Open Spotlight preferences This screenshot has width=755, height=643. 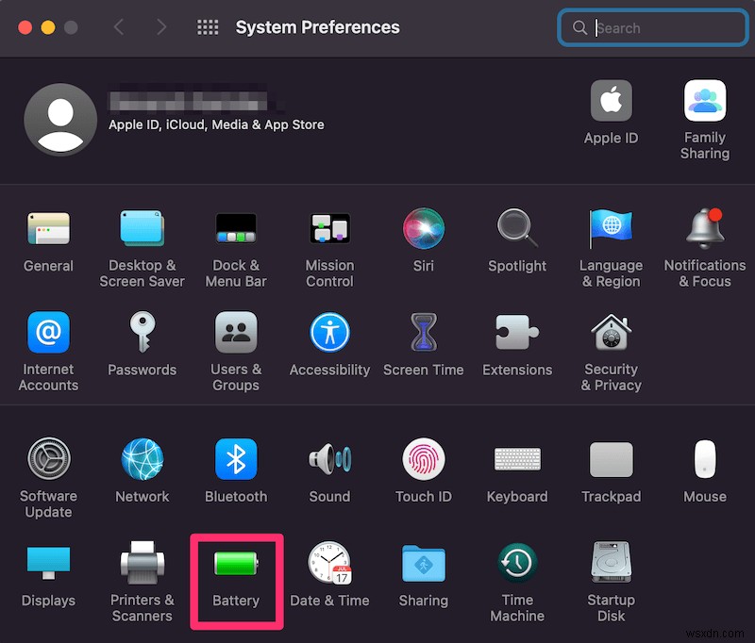click(x=517, y=229)
